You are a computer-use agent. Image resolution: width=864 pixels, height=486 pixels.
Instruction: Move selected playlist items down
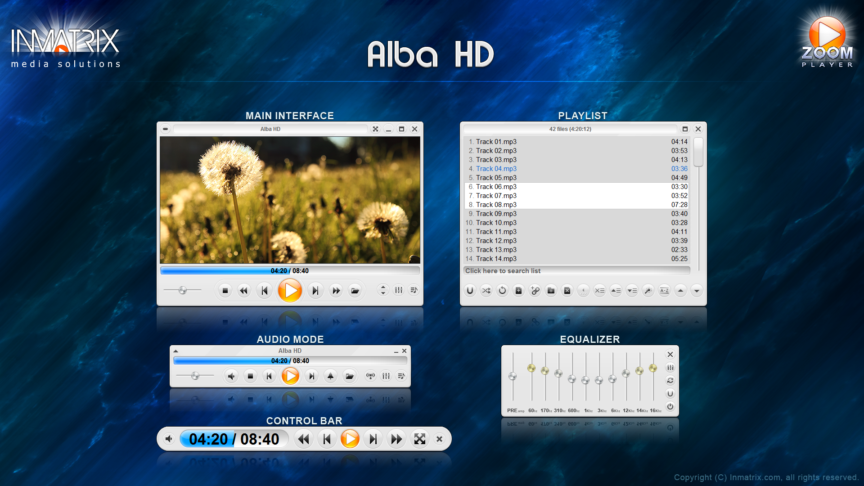[x=632, y=291]
